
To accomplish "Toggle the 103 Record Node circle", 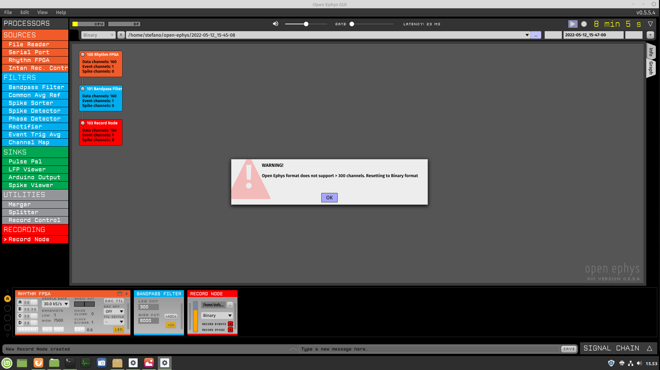I will (83, 123).
